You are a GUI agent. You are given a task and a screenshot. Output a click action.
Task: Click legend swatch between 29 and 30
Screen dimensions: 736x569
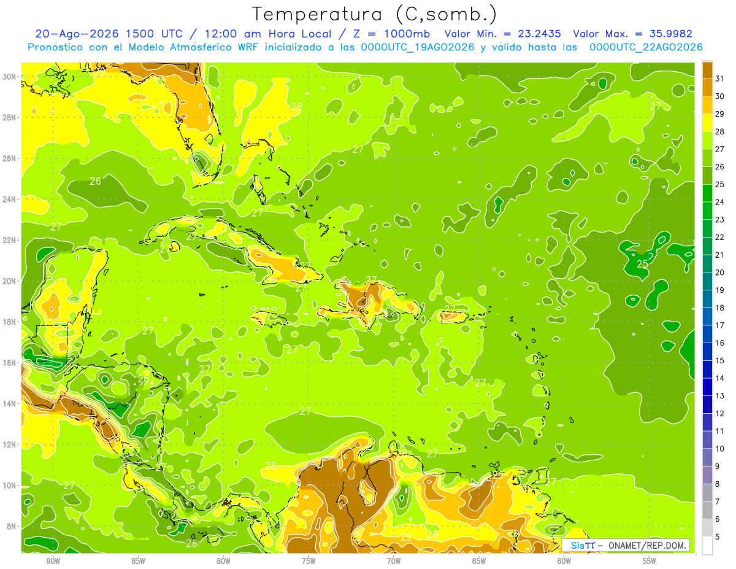[x=707, y=105]
